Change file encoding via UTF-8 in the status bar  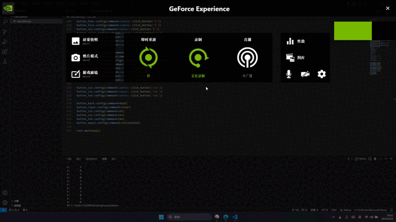(x=324, y=210)
